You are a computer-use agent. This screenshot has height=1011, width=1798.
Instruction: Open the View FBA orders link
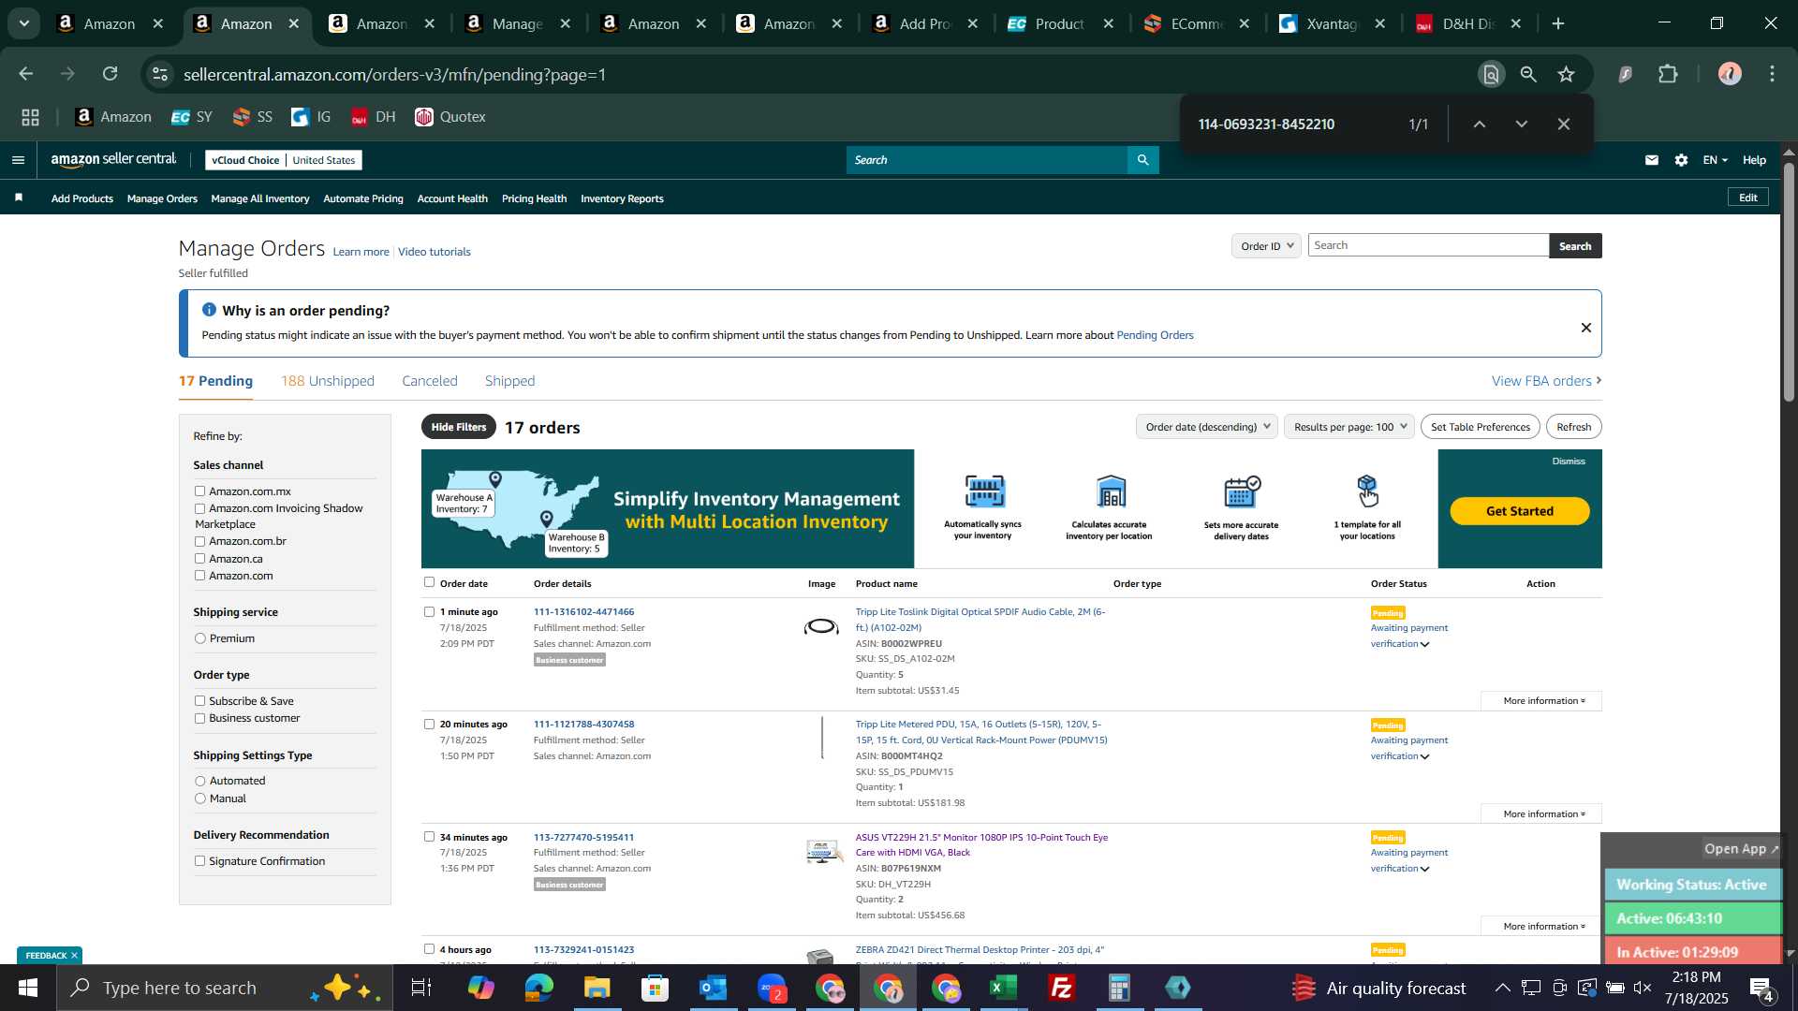1546,381
